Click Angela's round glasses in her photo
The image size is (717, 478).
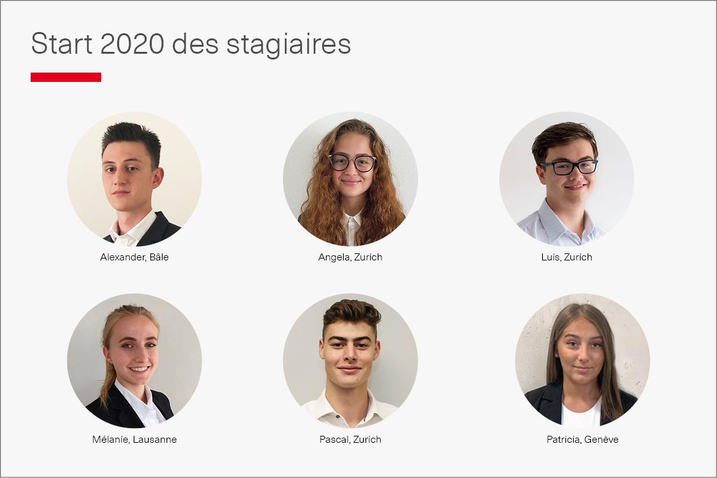(353, 163)
